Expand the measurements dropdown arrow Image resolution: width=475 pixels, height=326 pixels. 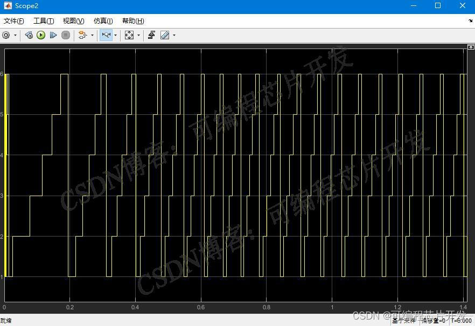pyautogui.click(x=174, y=35)
